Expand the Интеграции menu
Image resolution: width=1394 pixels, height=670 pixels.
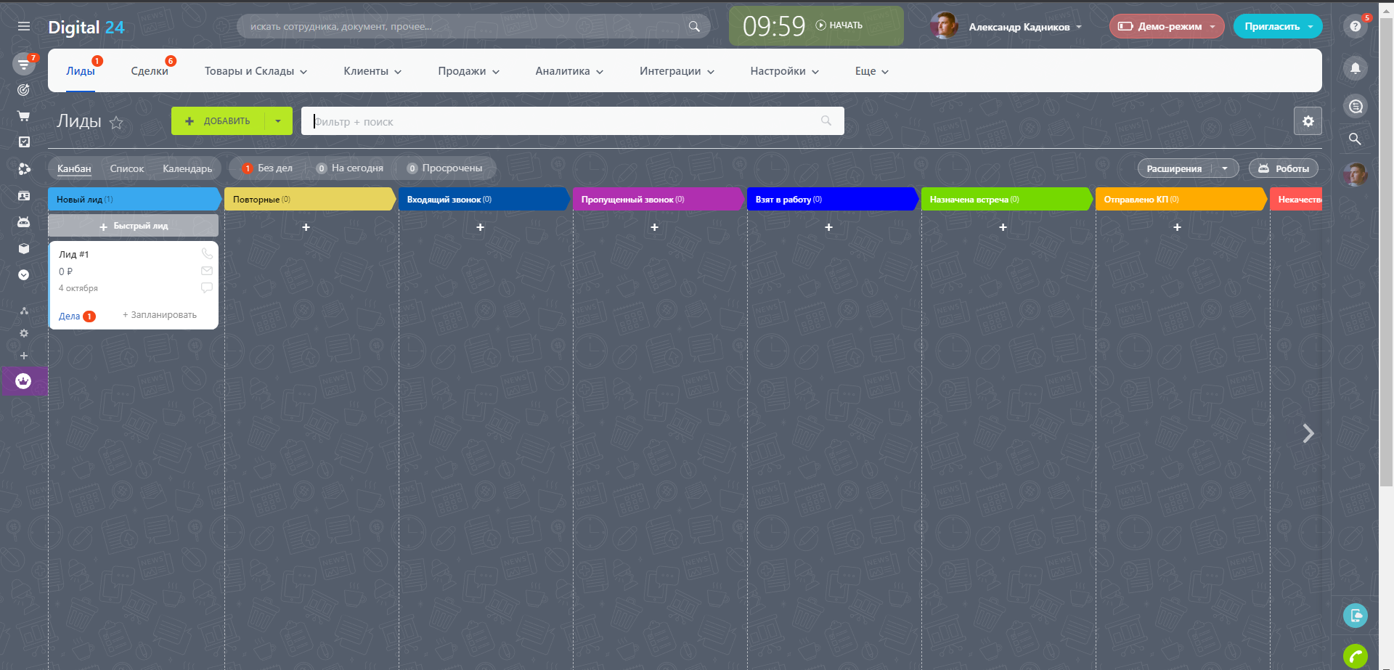click(x=677, y=71)
